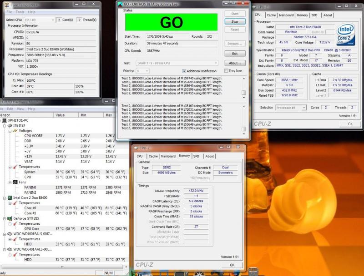
Task: Click the green GO status panel
Action: pyautogui.click(x=172, y=22)
